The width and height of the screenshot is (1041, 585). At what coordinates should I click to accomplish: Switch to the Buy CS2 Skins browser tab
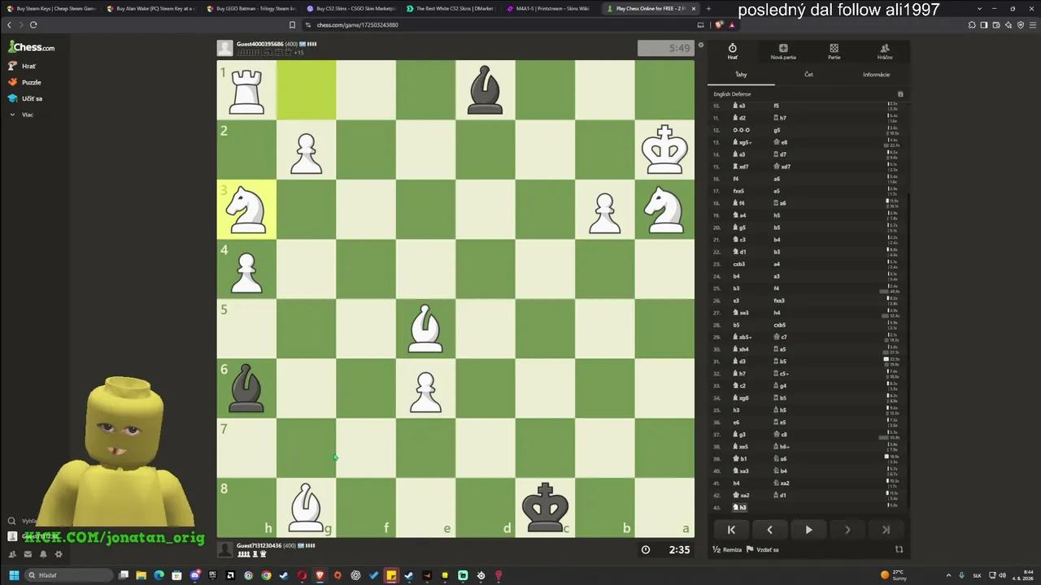click(351, 8)
